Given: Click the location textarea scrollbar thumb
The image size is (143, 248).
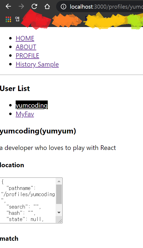Looking at the screenshot, I should click(59, 194).
